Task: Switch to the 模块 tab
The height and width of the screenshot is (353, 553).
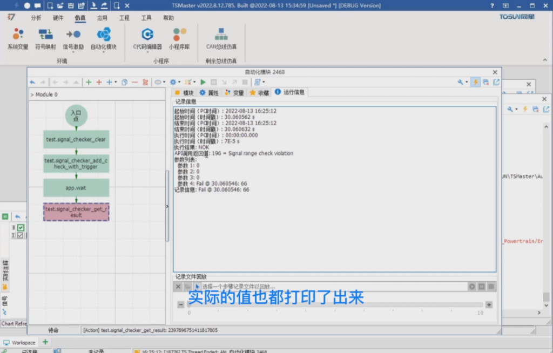Action: tap(184, 93)
